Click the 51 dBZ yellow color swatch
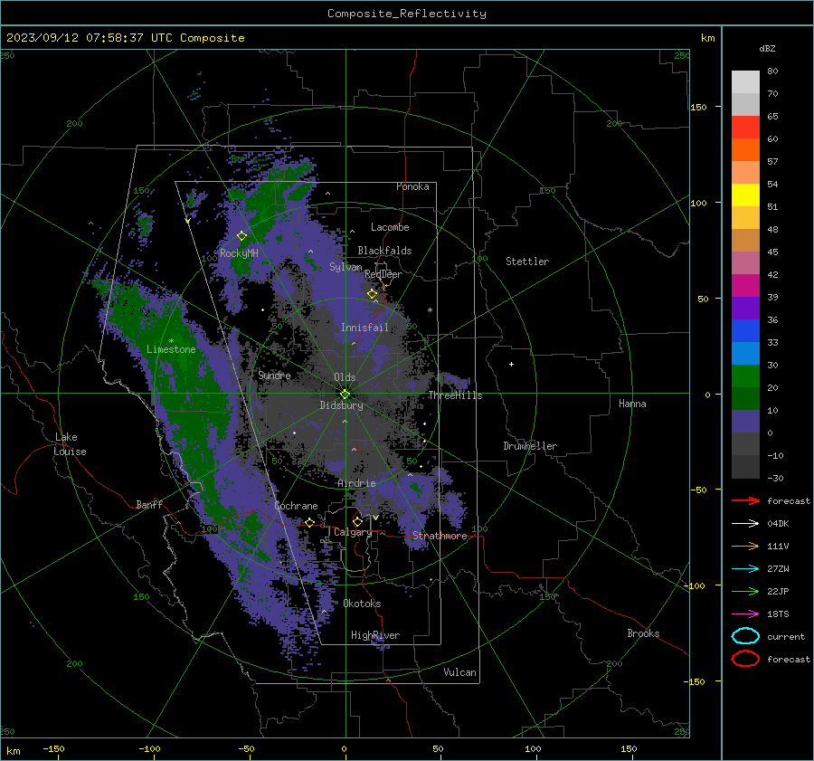Screen dimensions: 814x761 click(745, 195)
